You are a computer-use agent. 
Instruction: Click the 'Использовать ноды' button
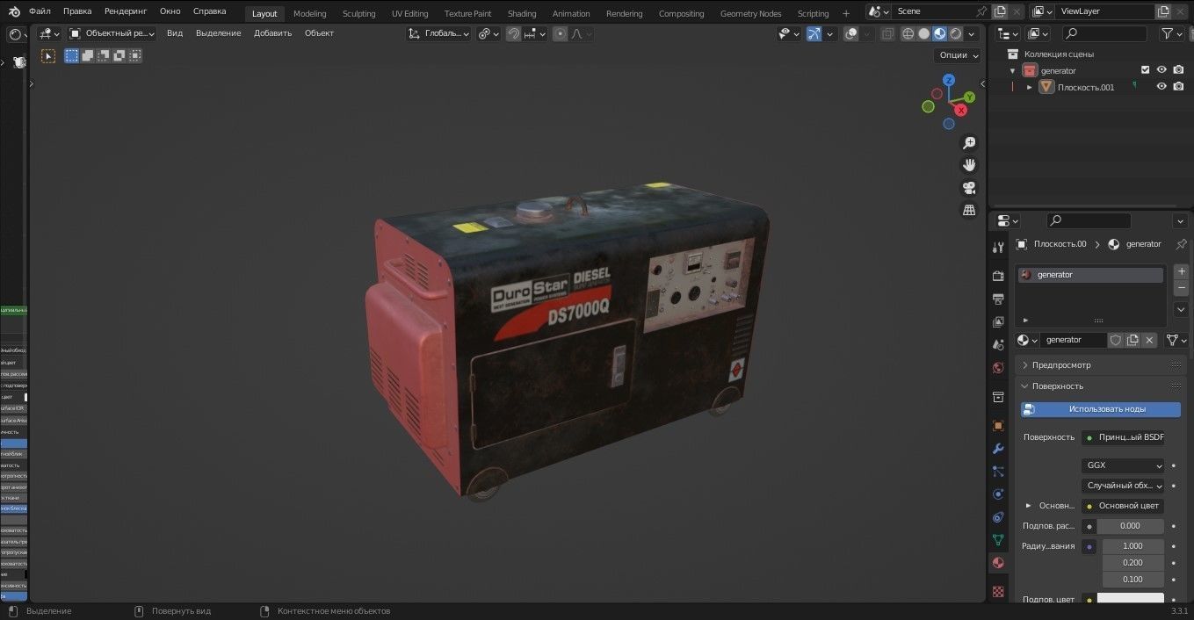(x=1101, y=409)
